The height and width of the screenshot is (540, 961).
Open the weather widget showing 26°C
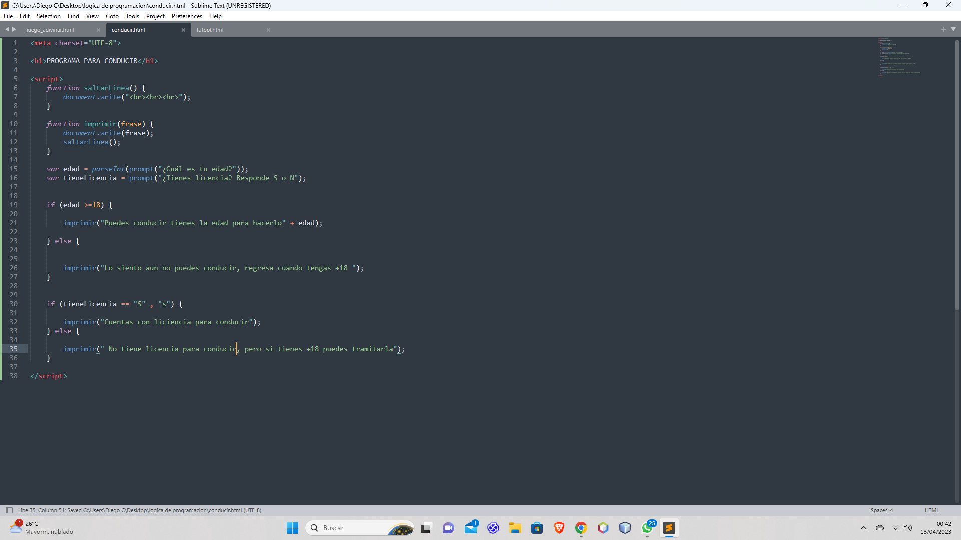(41, 528)
